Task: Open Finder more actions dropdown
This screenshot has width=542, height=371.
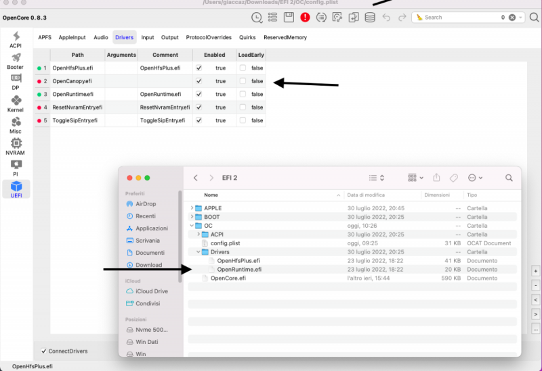Action: tap(475, 178)
